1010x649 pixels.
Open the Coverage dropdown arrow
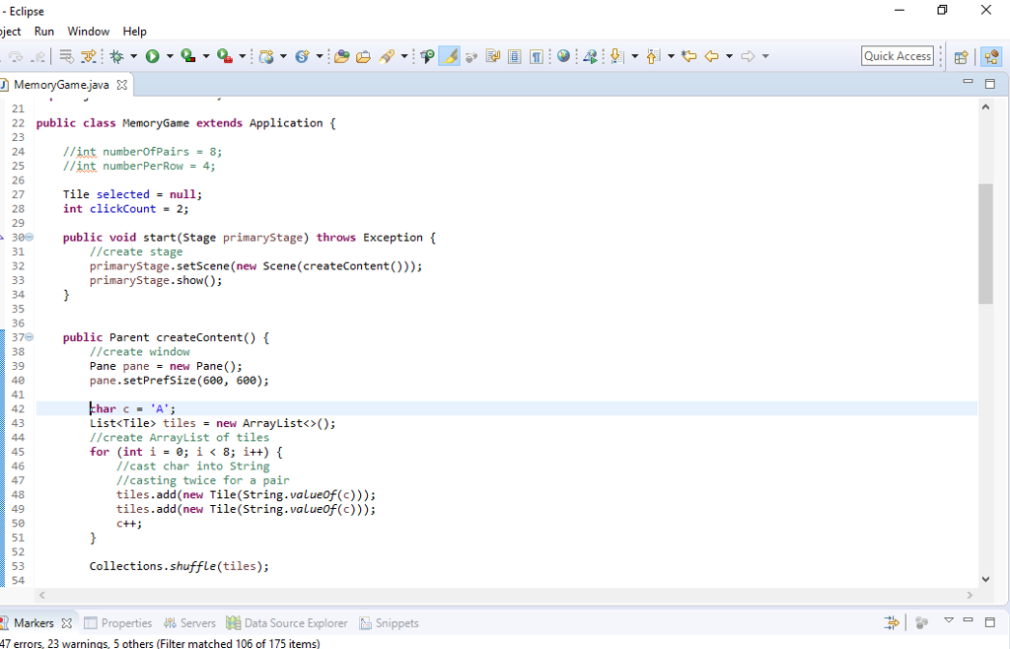click(x=206, y=56)
